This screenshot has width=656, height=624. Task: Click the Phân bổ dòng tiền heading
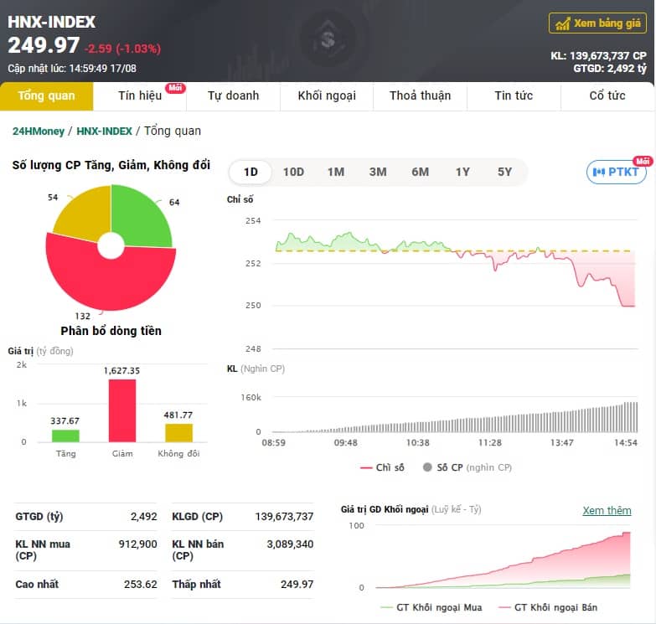click(x=111, y=331)
